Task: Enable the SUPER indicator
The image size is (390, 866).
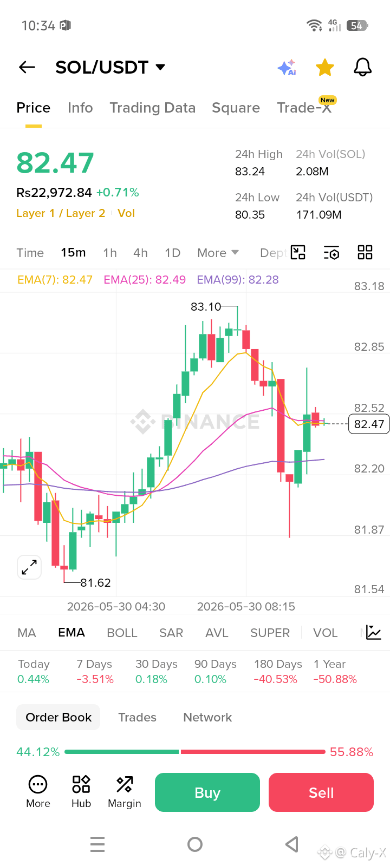Action: 270,633
